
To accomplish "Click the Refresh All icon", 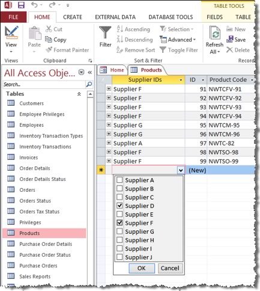I will click(214, 33).
